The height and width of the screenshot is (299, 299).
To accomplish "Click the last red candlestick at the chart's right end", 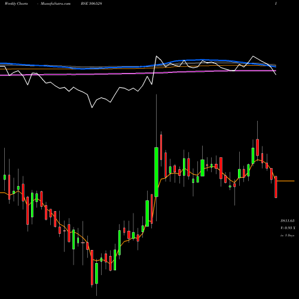I will point(276,187).
